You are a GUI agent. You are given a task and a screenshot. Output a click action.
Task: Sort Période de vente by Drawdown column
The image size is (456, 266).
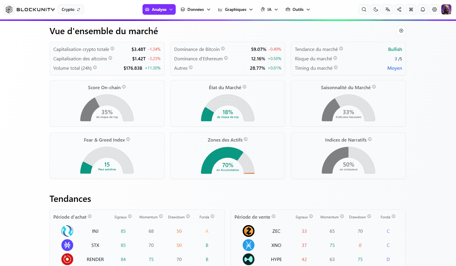358,217
